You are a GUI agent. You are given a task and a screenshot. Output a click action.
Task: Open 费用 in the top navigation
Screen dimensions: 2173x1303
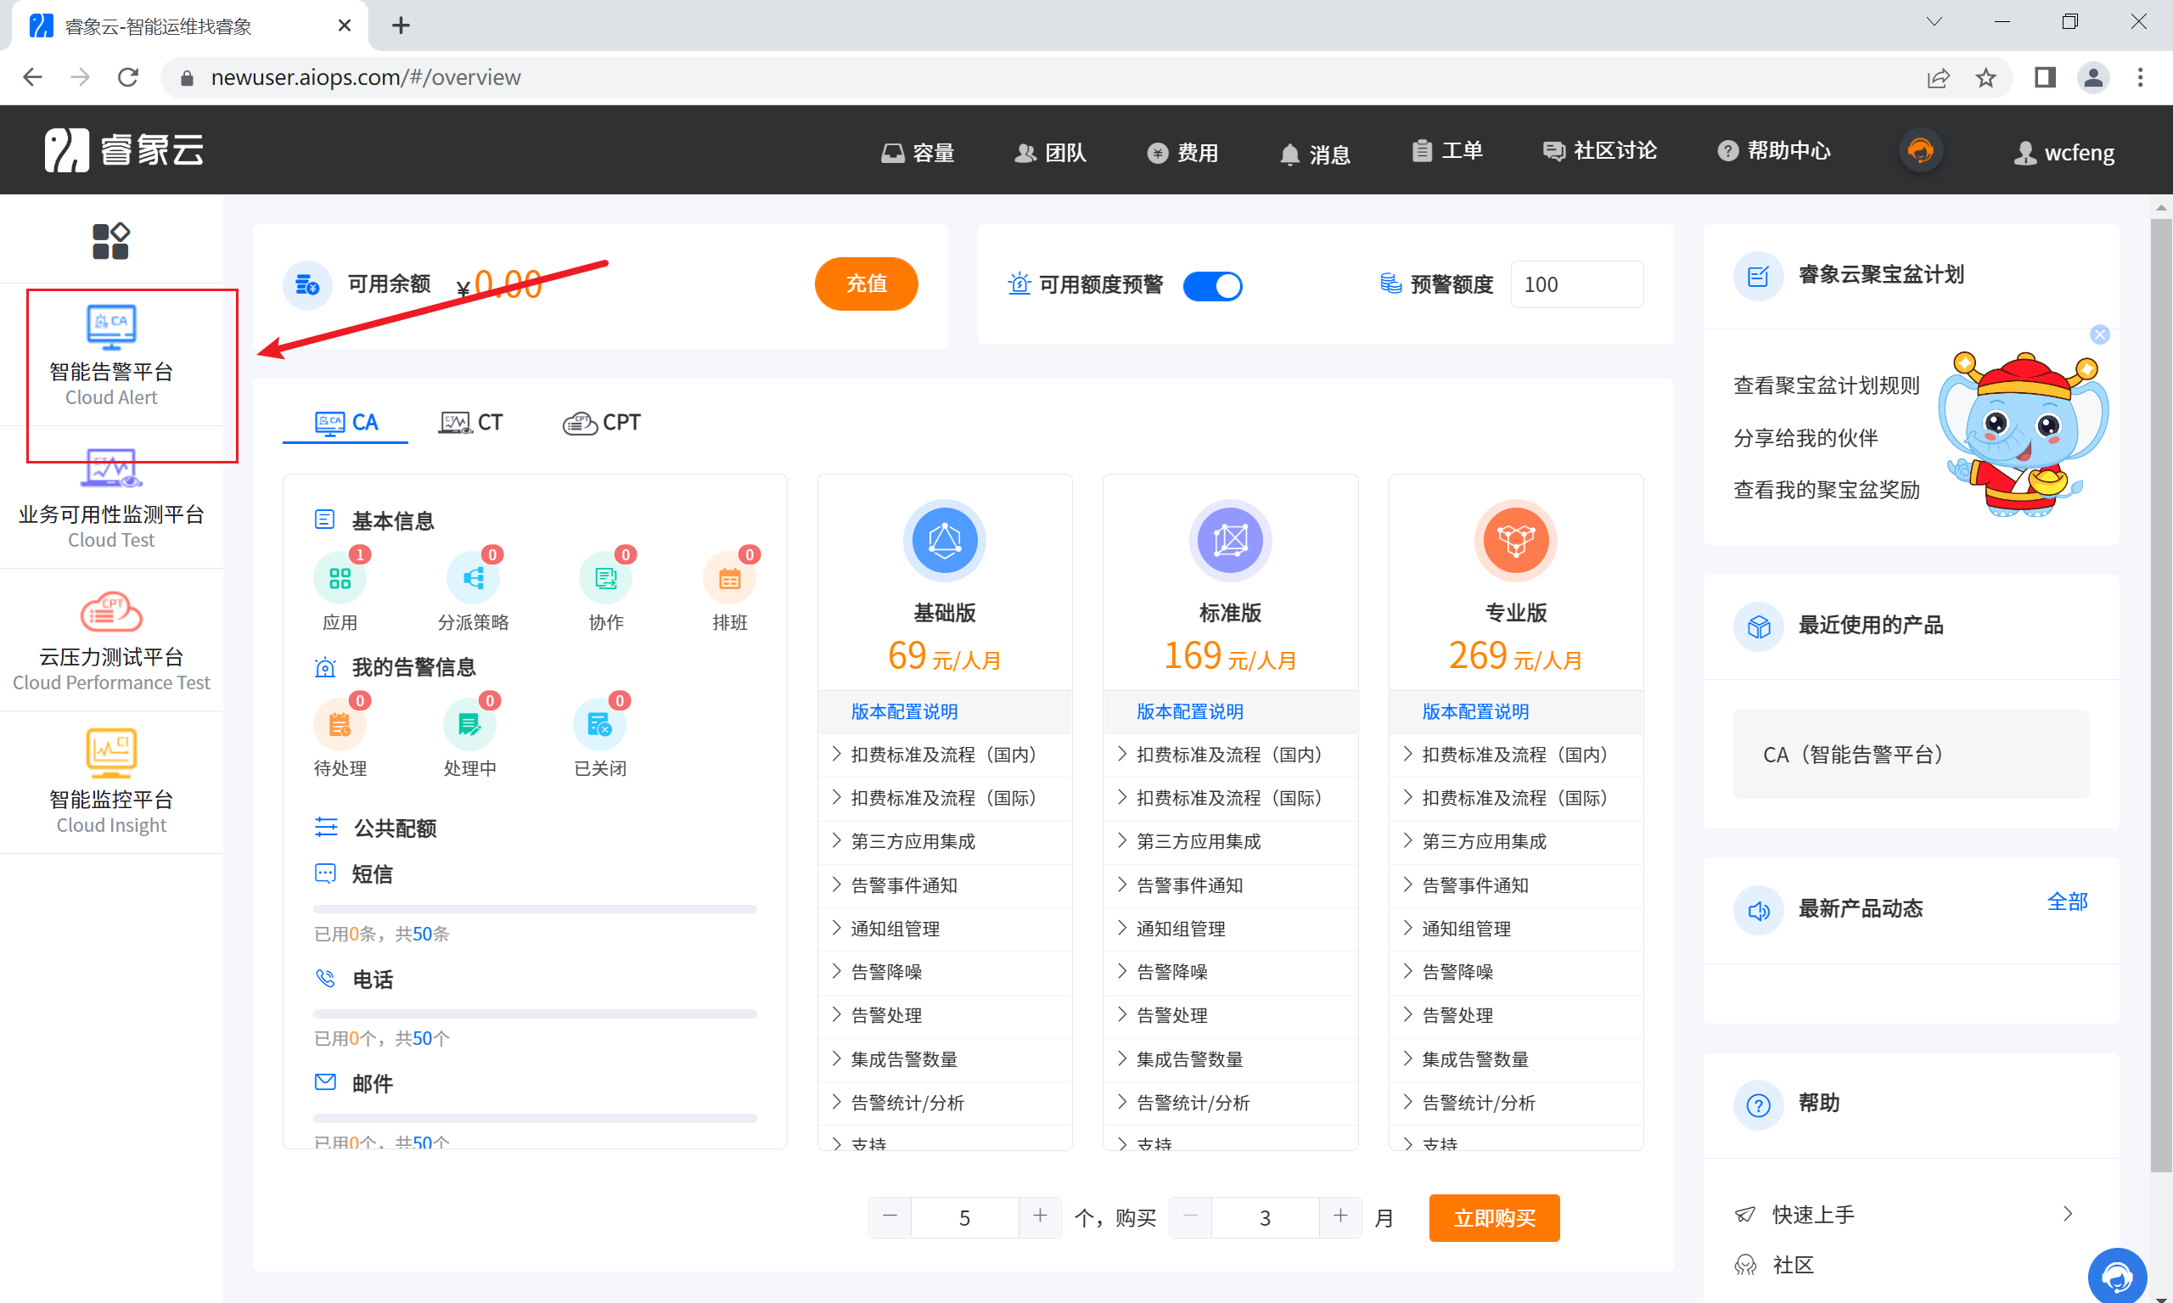pyautogui.click(x=1182, y=153)
